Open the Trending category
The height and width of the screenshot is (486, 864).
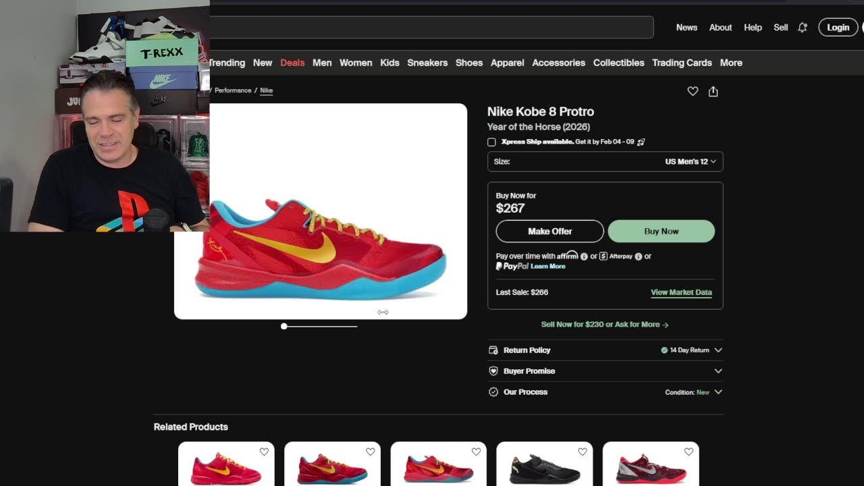click(x=227, y=63)
